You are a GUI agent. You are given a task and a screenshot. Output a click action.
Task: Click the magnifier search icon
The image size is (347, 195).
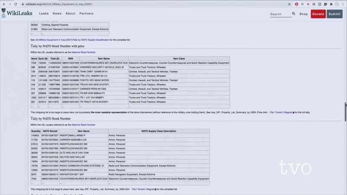point(294,14)
